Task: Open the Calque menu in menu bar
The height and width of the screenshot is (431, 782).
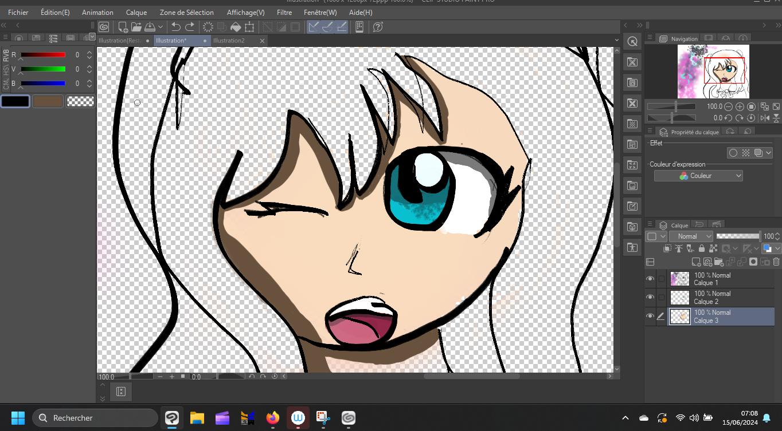Action: tap(136, 12)
